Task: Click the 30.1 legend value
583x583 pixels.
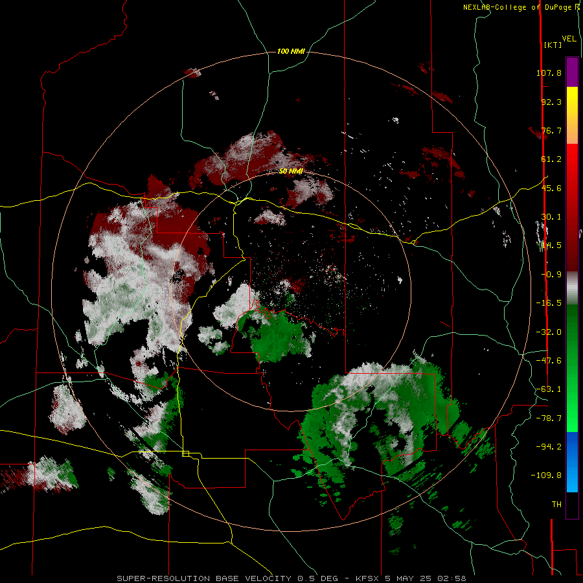Action: 551,217
